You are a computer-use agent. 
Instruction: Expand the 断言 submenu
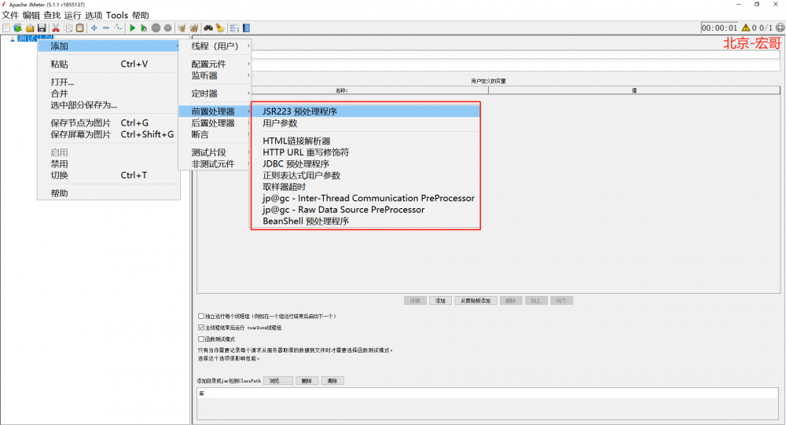click(x=215, y=134)
